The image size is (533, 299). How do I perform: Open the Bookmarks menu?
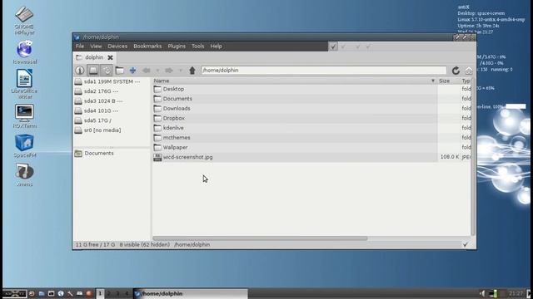click(147, 47)
